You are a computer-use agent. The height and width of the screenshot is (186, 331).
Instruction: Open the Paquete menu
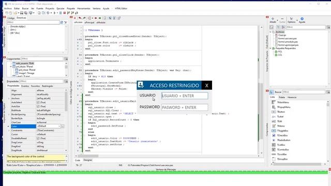tap(71, 8)
